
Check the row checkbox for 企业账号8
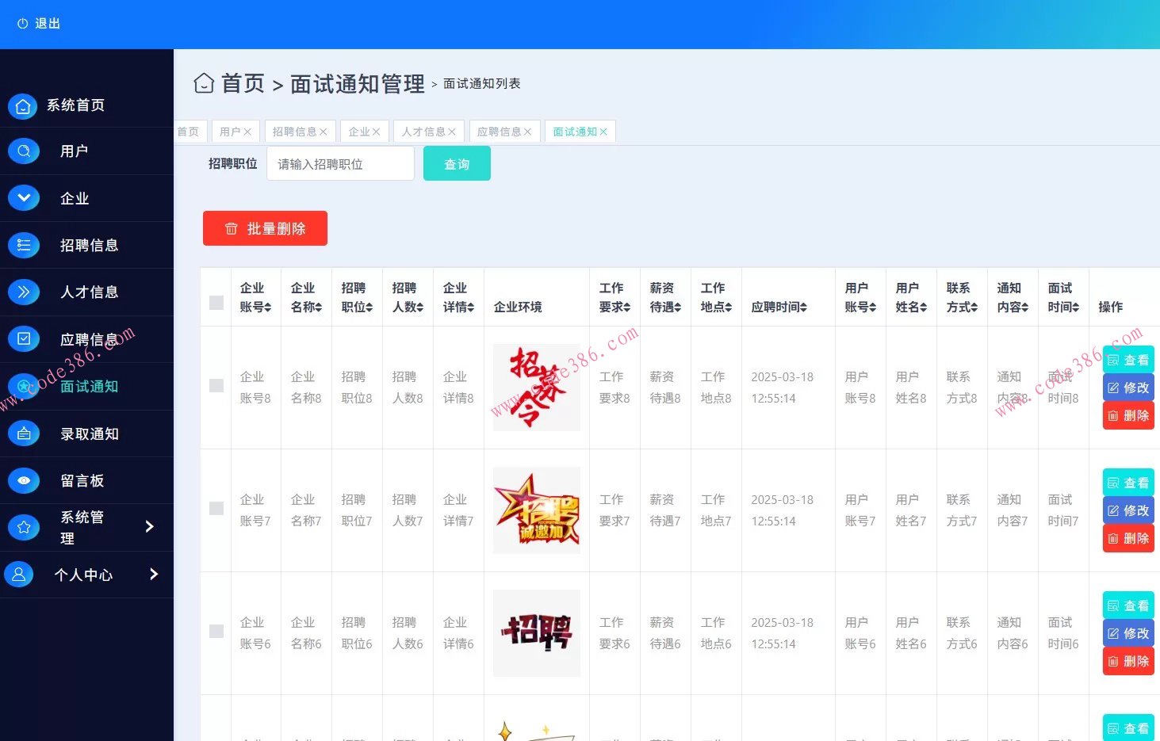point(216,387)
